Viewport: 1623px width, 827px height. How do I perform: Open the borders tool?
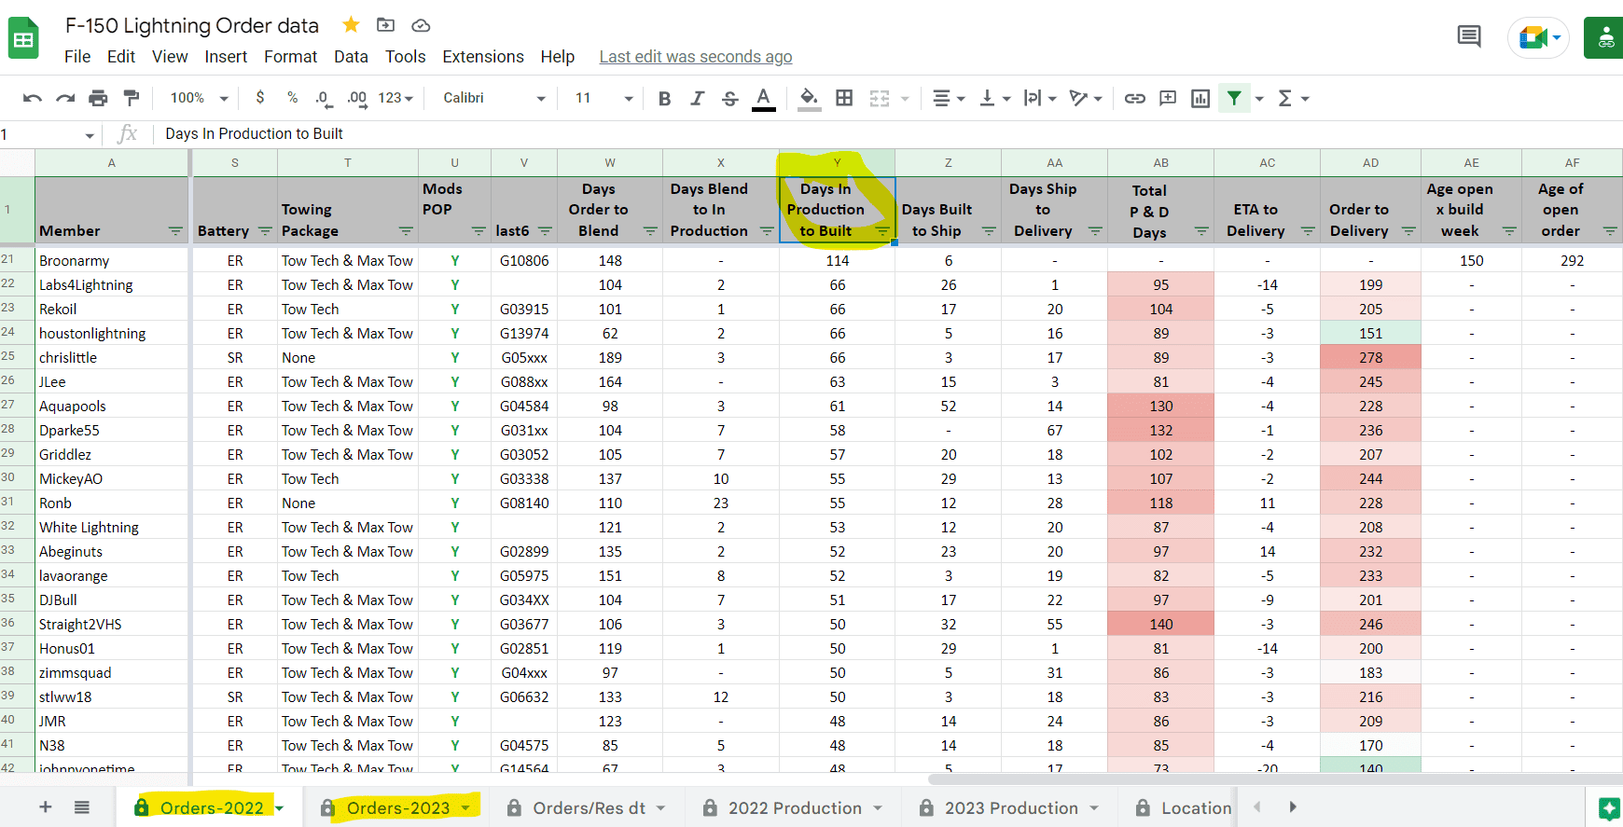844,98
